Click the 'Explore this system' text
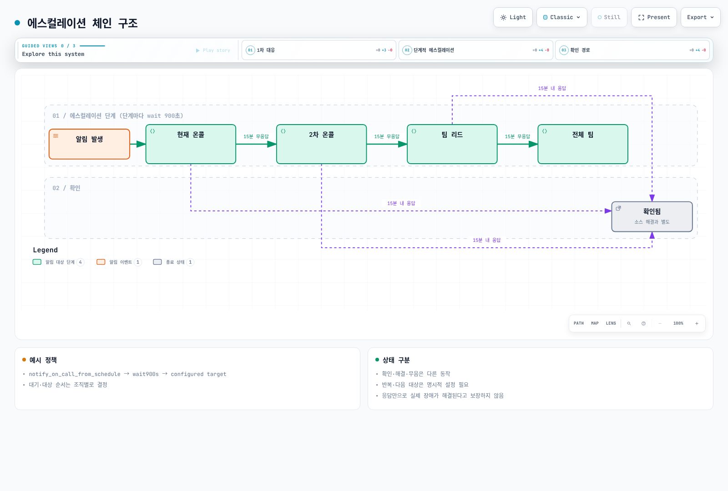 coord(53,54)
